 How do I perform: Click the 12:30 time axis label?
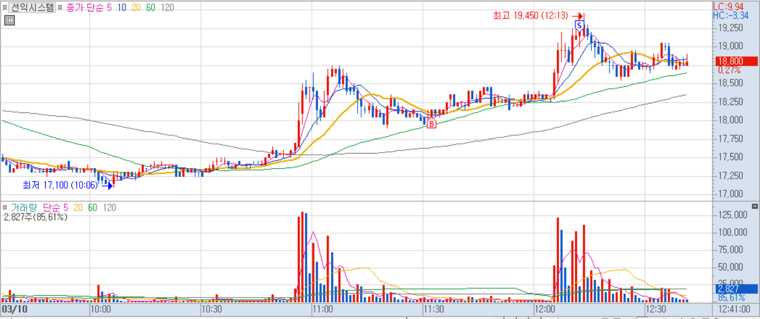pos(656,310)
